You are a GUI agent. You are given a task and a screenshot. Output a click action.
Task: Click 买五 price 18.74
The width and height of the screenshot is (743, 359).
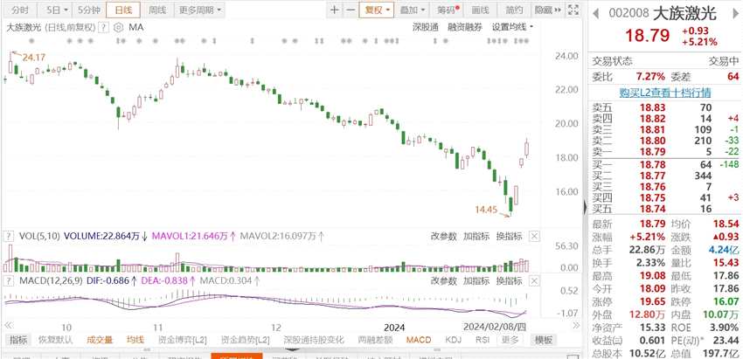(x=651, y=209)
